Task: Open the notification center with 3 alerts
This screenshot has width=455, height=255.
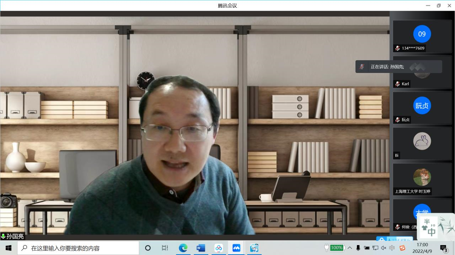Action: pyautogui.click(x=443, y=248)
